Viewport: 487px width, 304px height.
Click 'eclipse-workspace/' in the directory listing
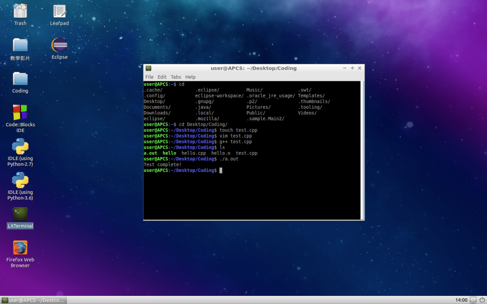coord(219,96)
